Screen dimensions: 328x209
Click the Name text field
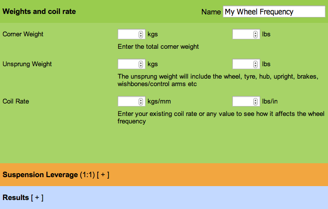[274, 11]
